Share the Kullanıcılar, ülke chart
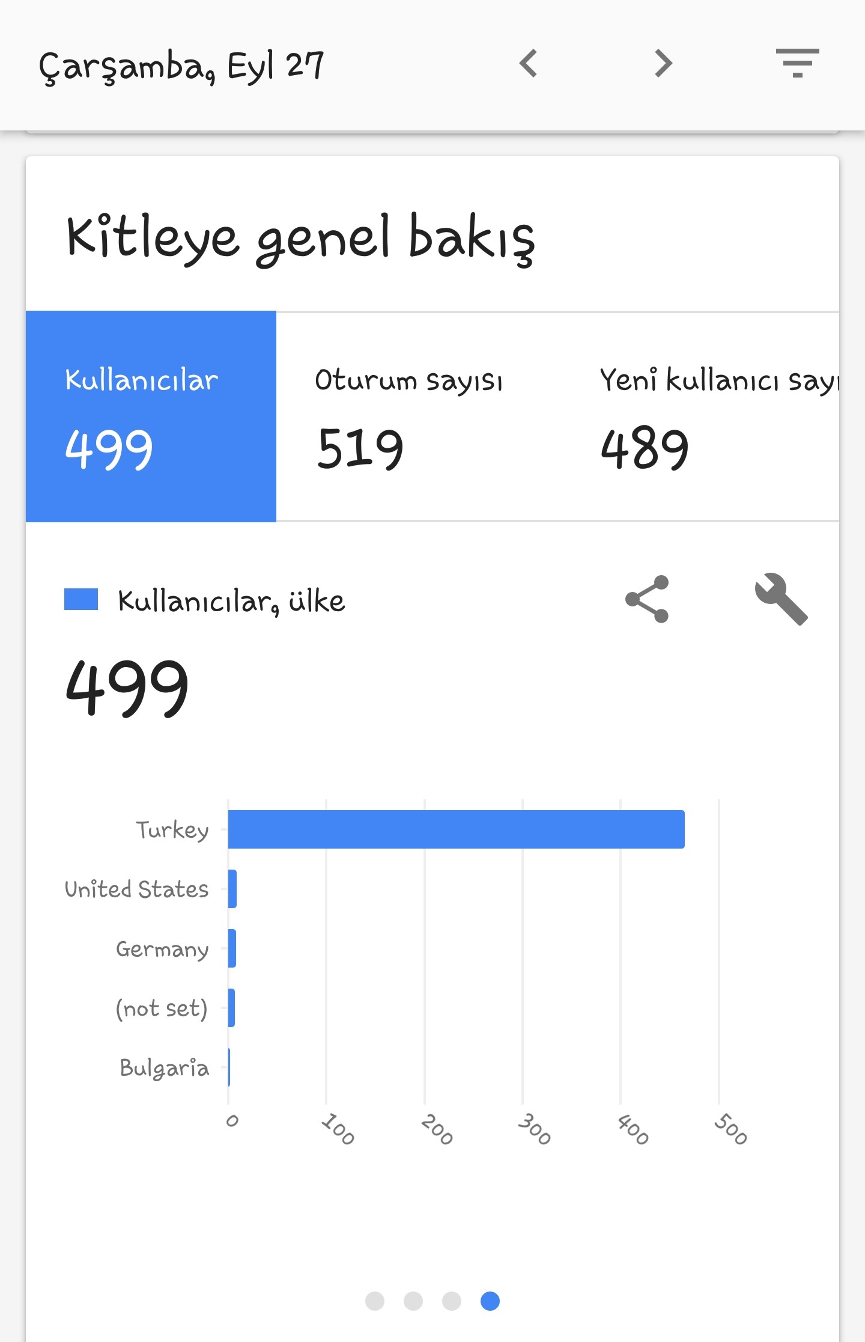This screenshot has width=865, height=1342. [647, 599]
